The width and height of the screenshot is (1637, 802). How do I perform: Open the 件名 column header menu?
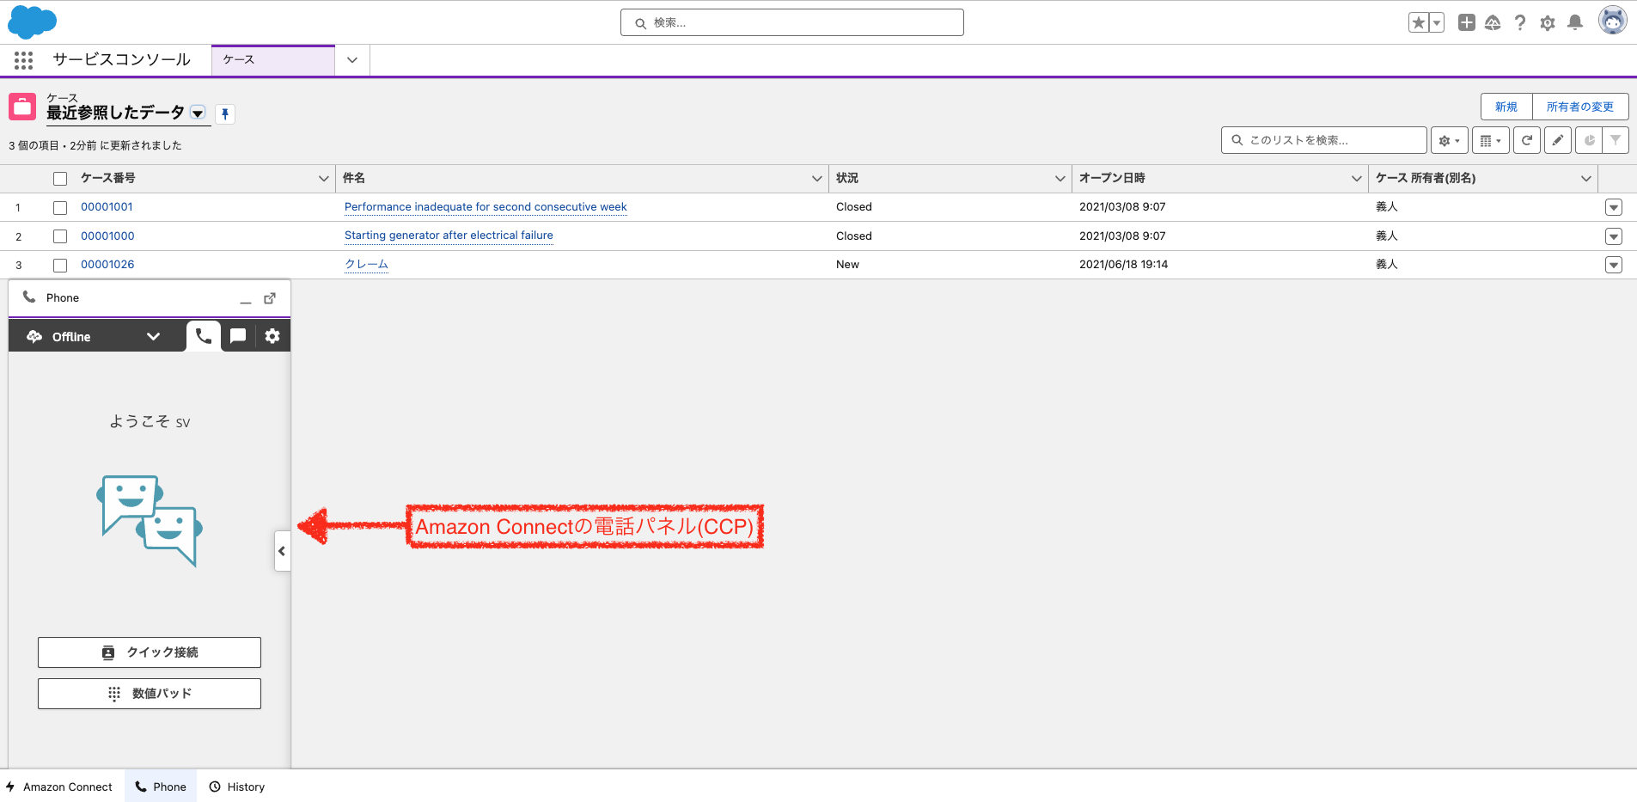[815, 178]
